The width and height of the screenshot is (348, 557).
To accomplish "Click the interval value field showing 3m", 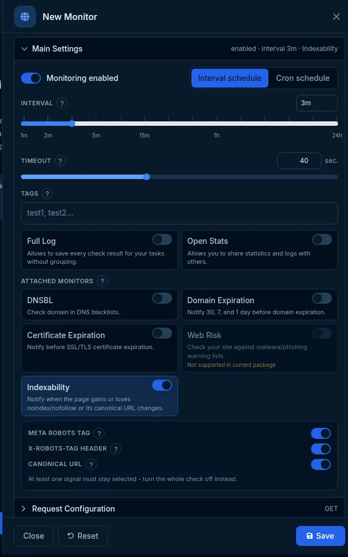I will coord(317,103).
